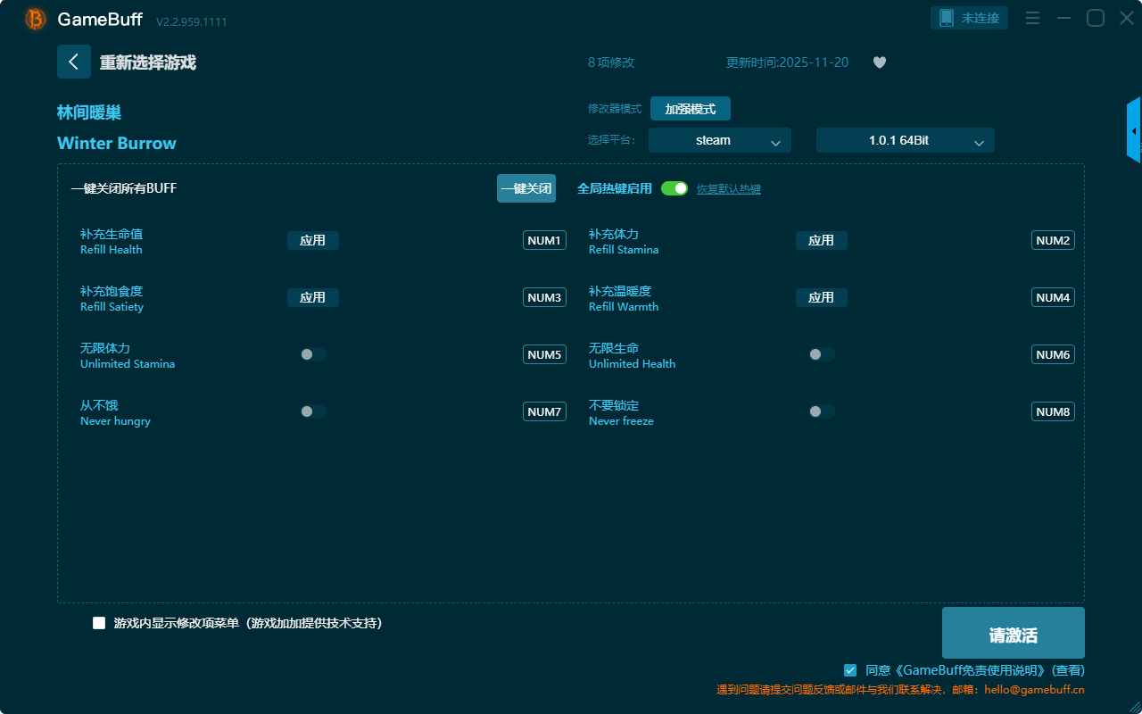
Task: Maximize the GameBuff window
Action: click(x=1095, y=18)
